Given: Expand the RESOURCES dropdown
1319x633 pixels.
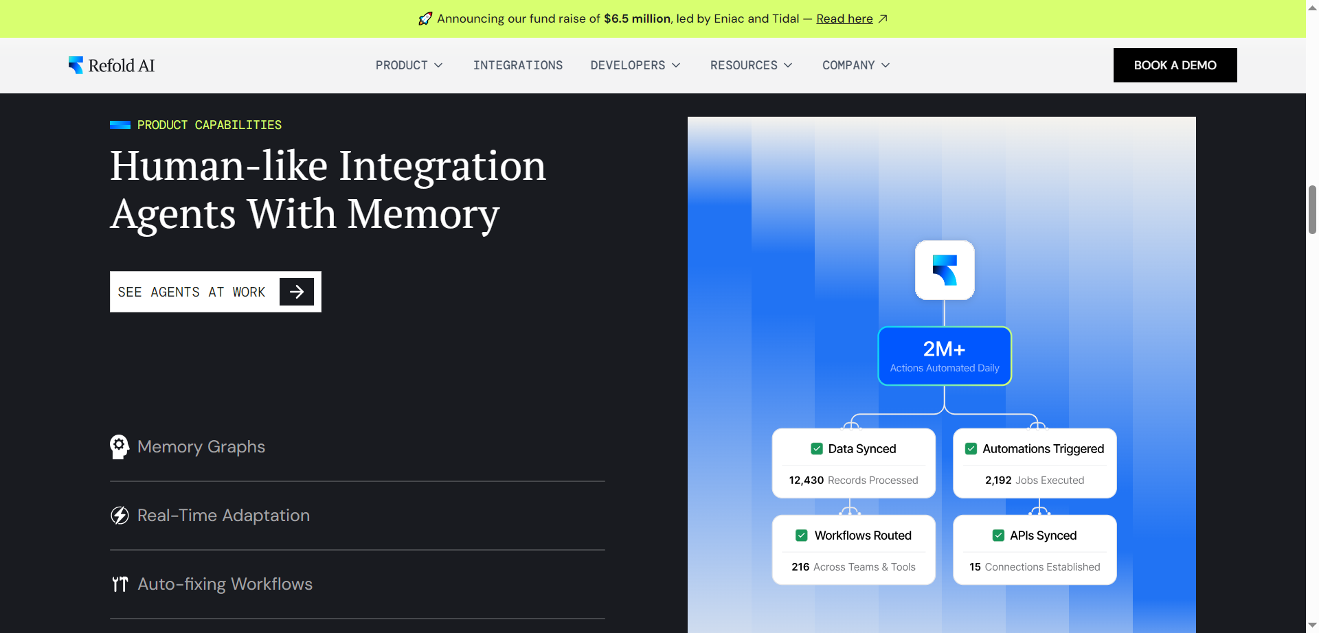Looking at the screenshot, I should [751, 65].
